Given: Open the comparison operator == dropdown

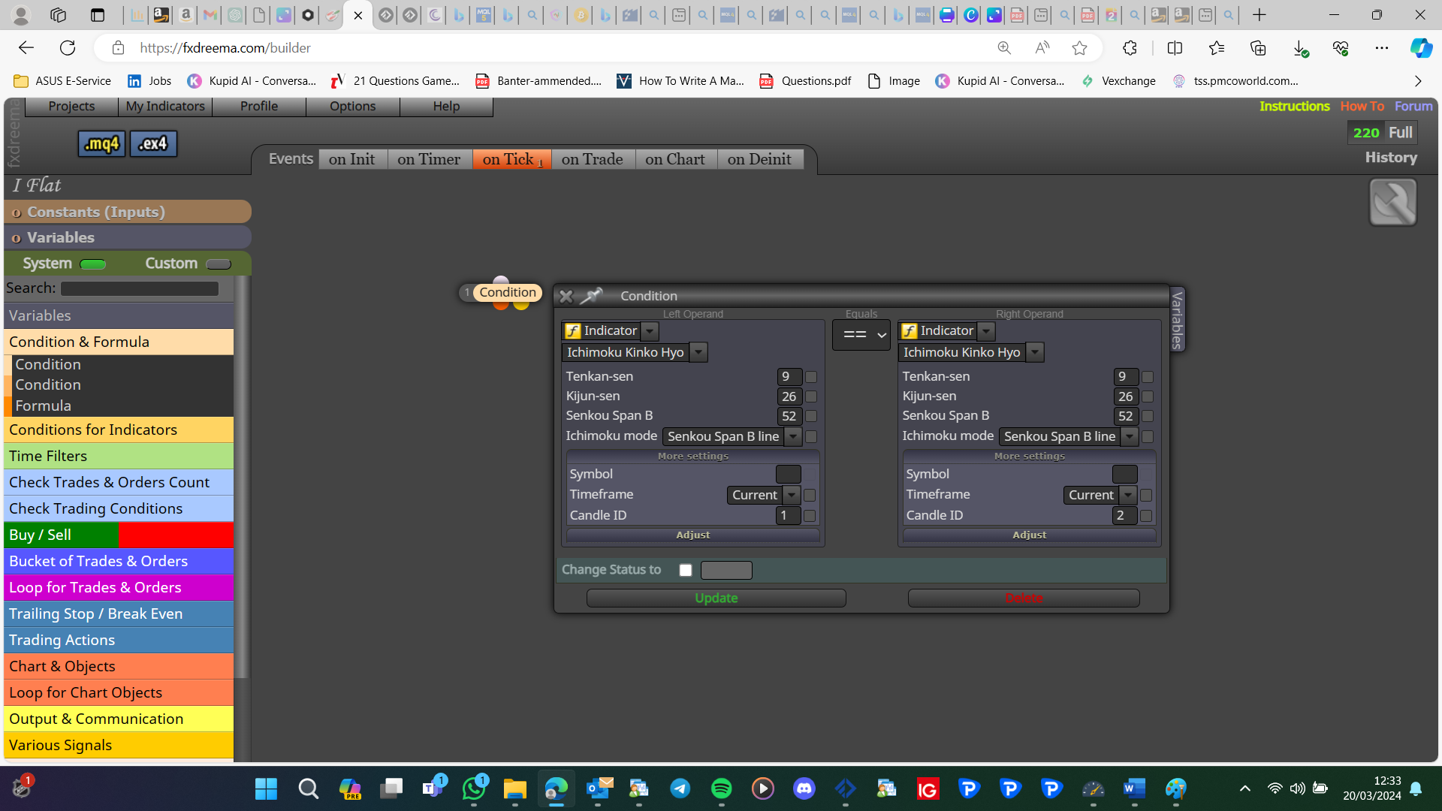Looking at the screenshot, I should (861, 335).
